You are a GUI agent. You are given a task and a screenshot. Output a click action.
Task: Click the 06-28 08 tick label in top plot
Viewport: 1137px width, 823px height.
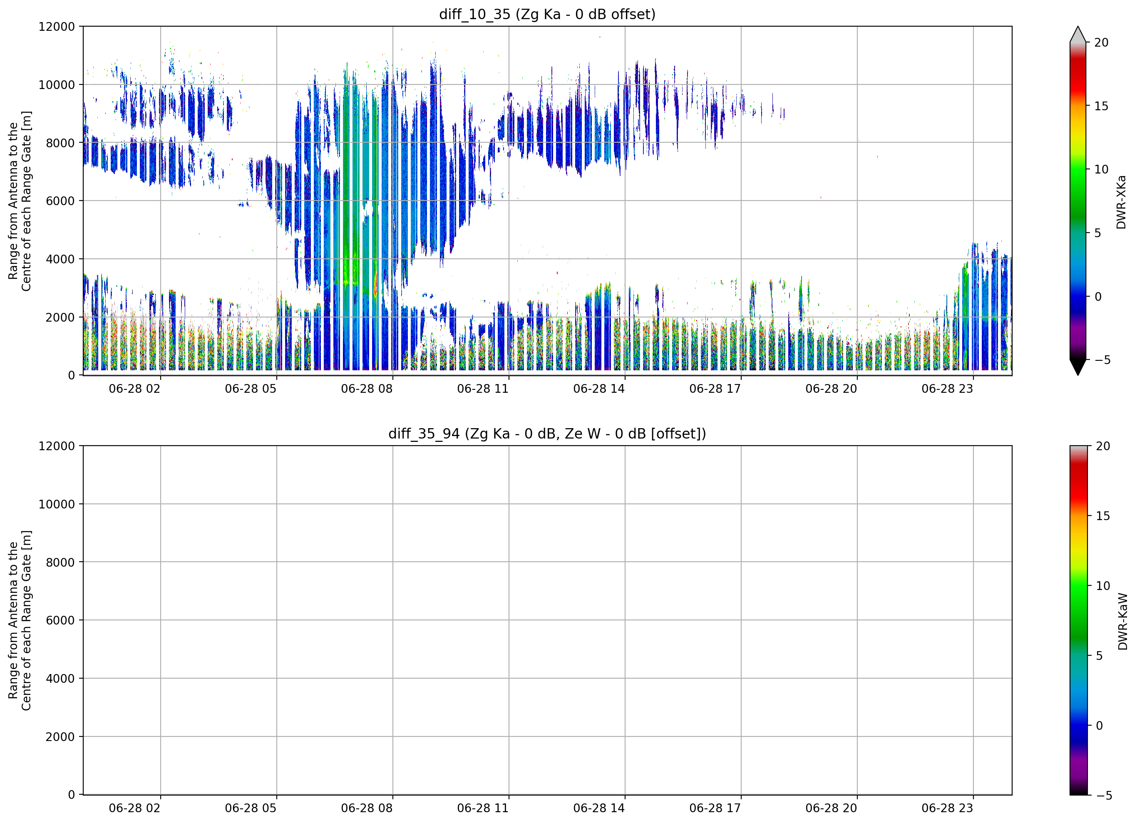pos(367,389)
